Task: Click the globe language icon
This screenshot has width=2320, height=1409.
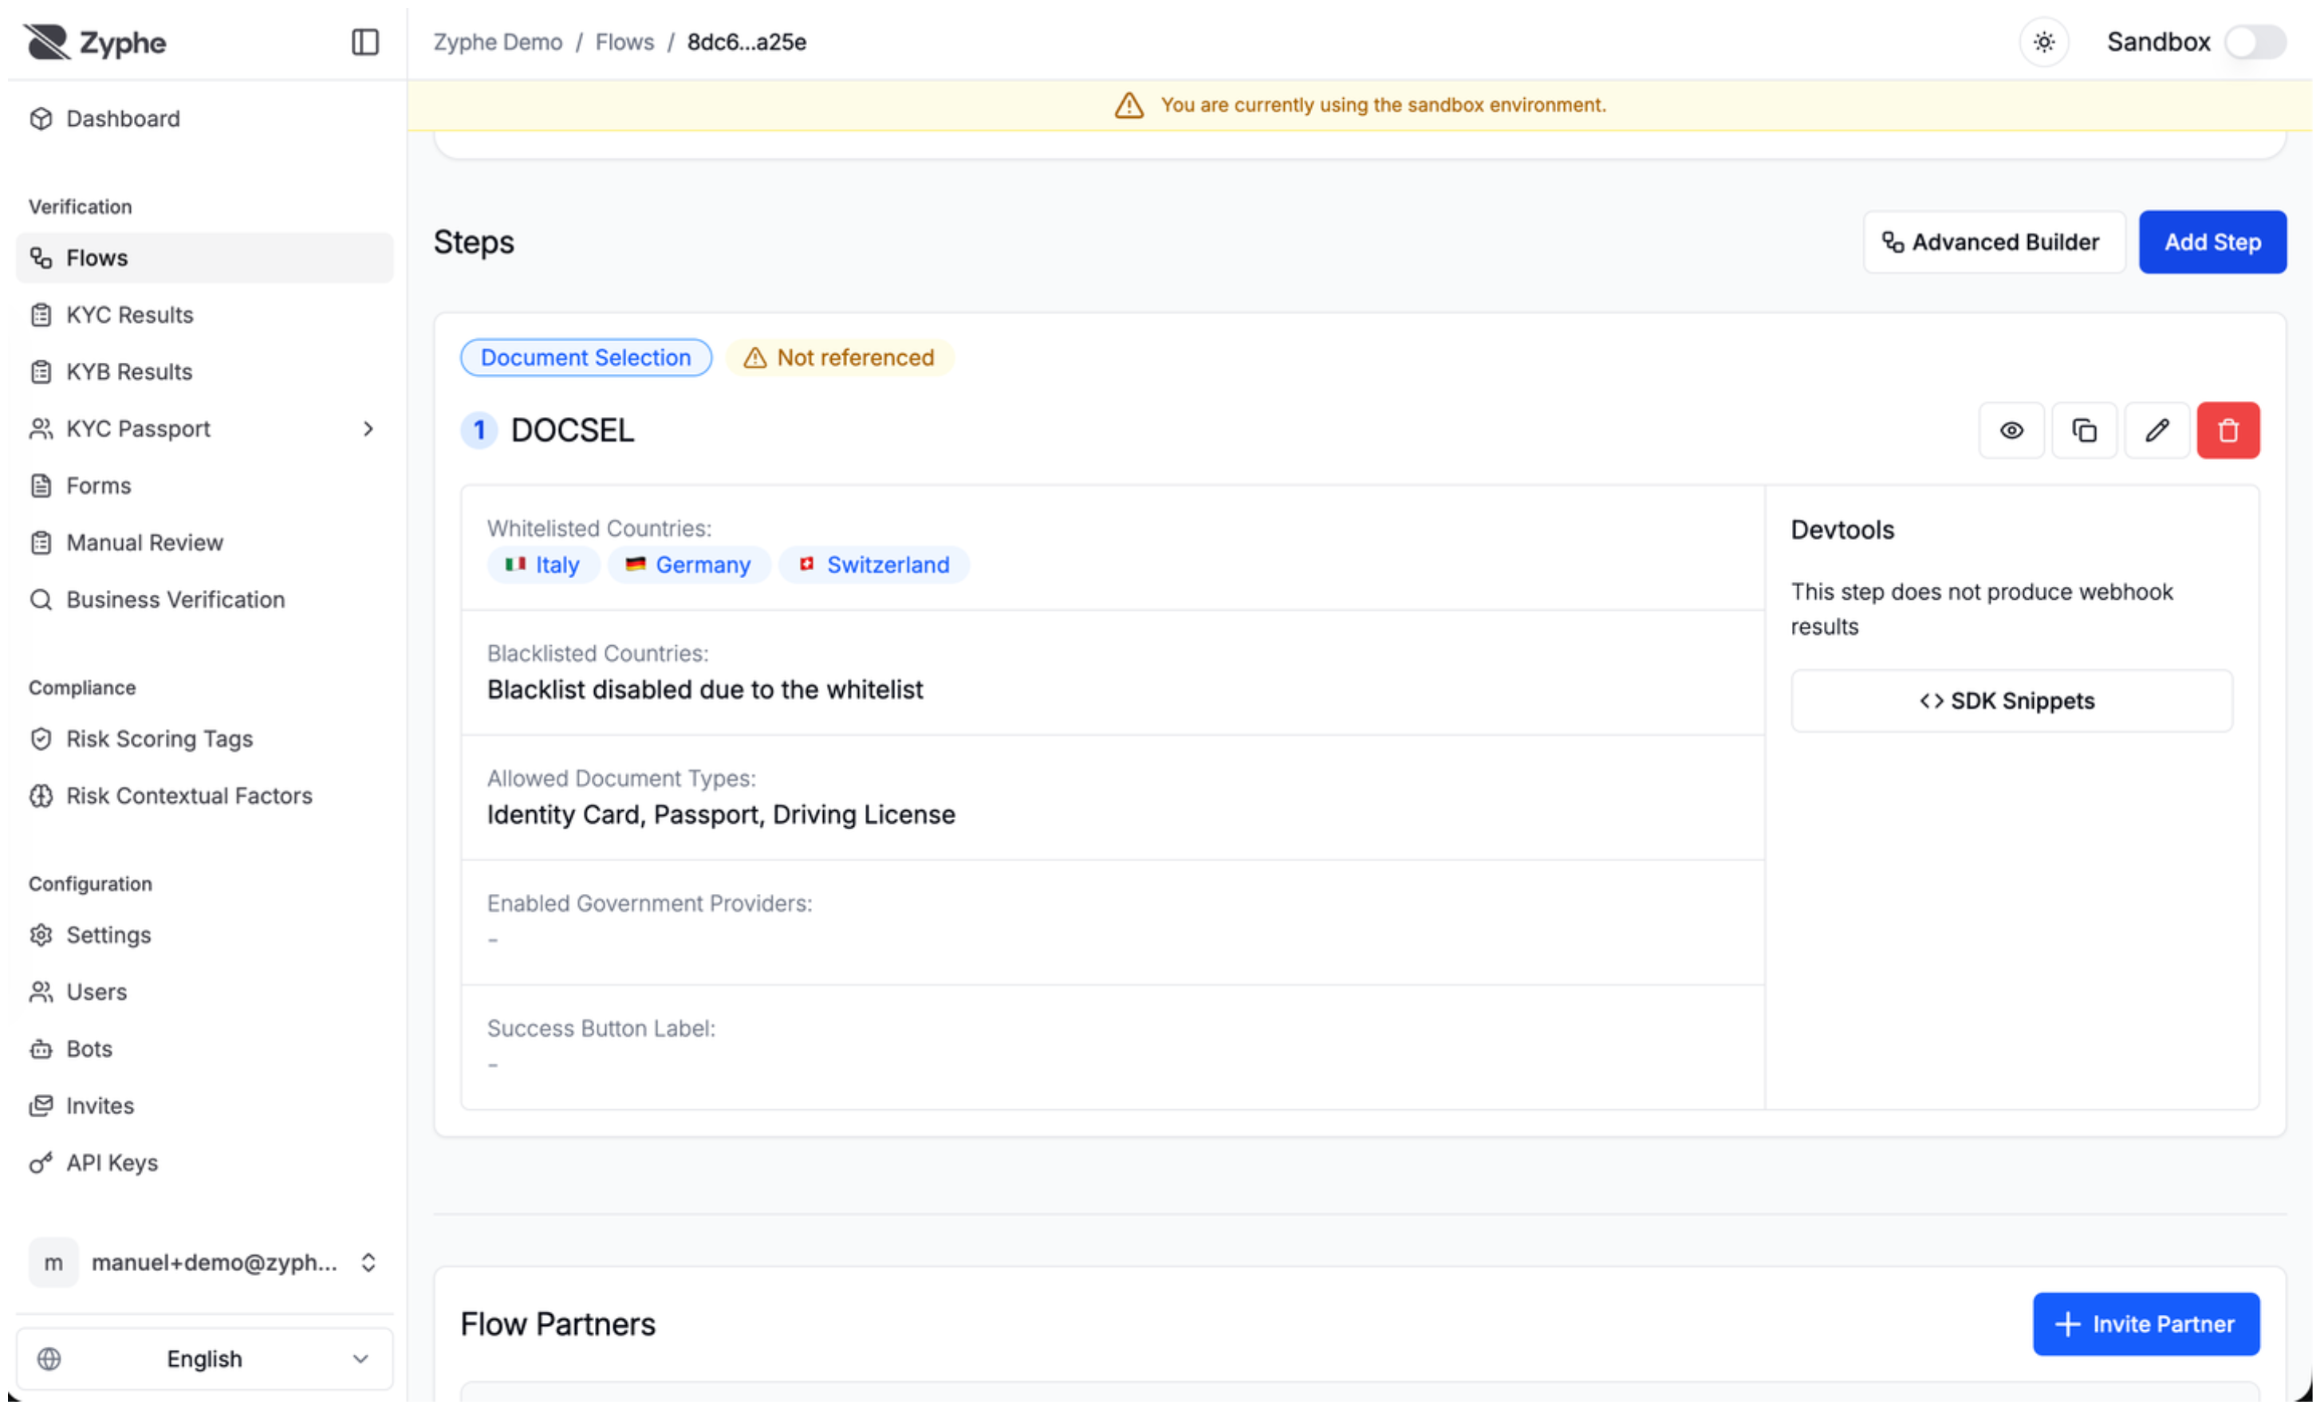Action: (x=49, y=1358)
